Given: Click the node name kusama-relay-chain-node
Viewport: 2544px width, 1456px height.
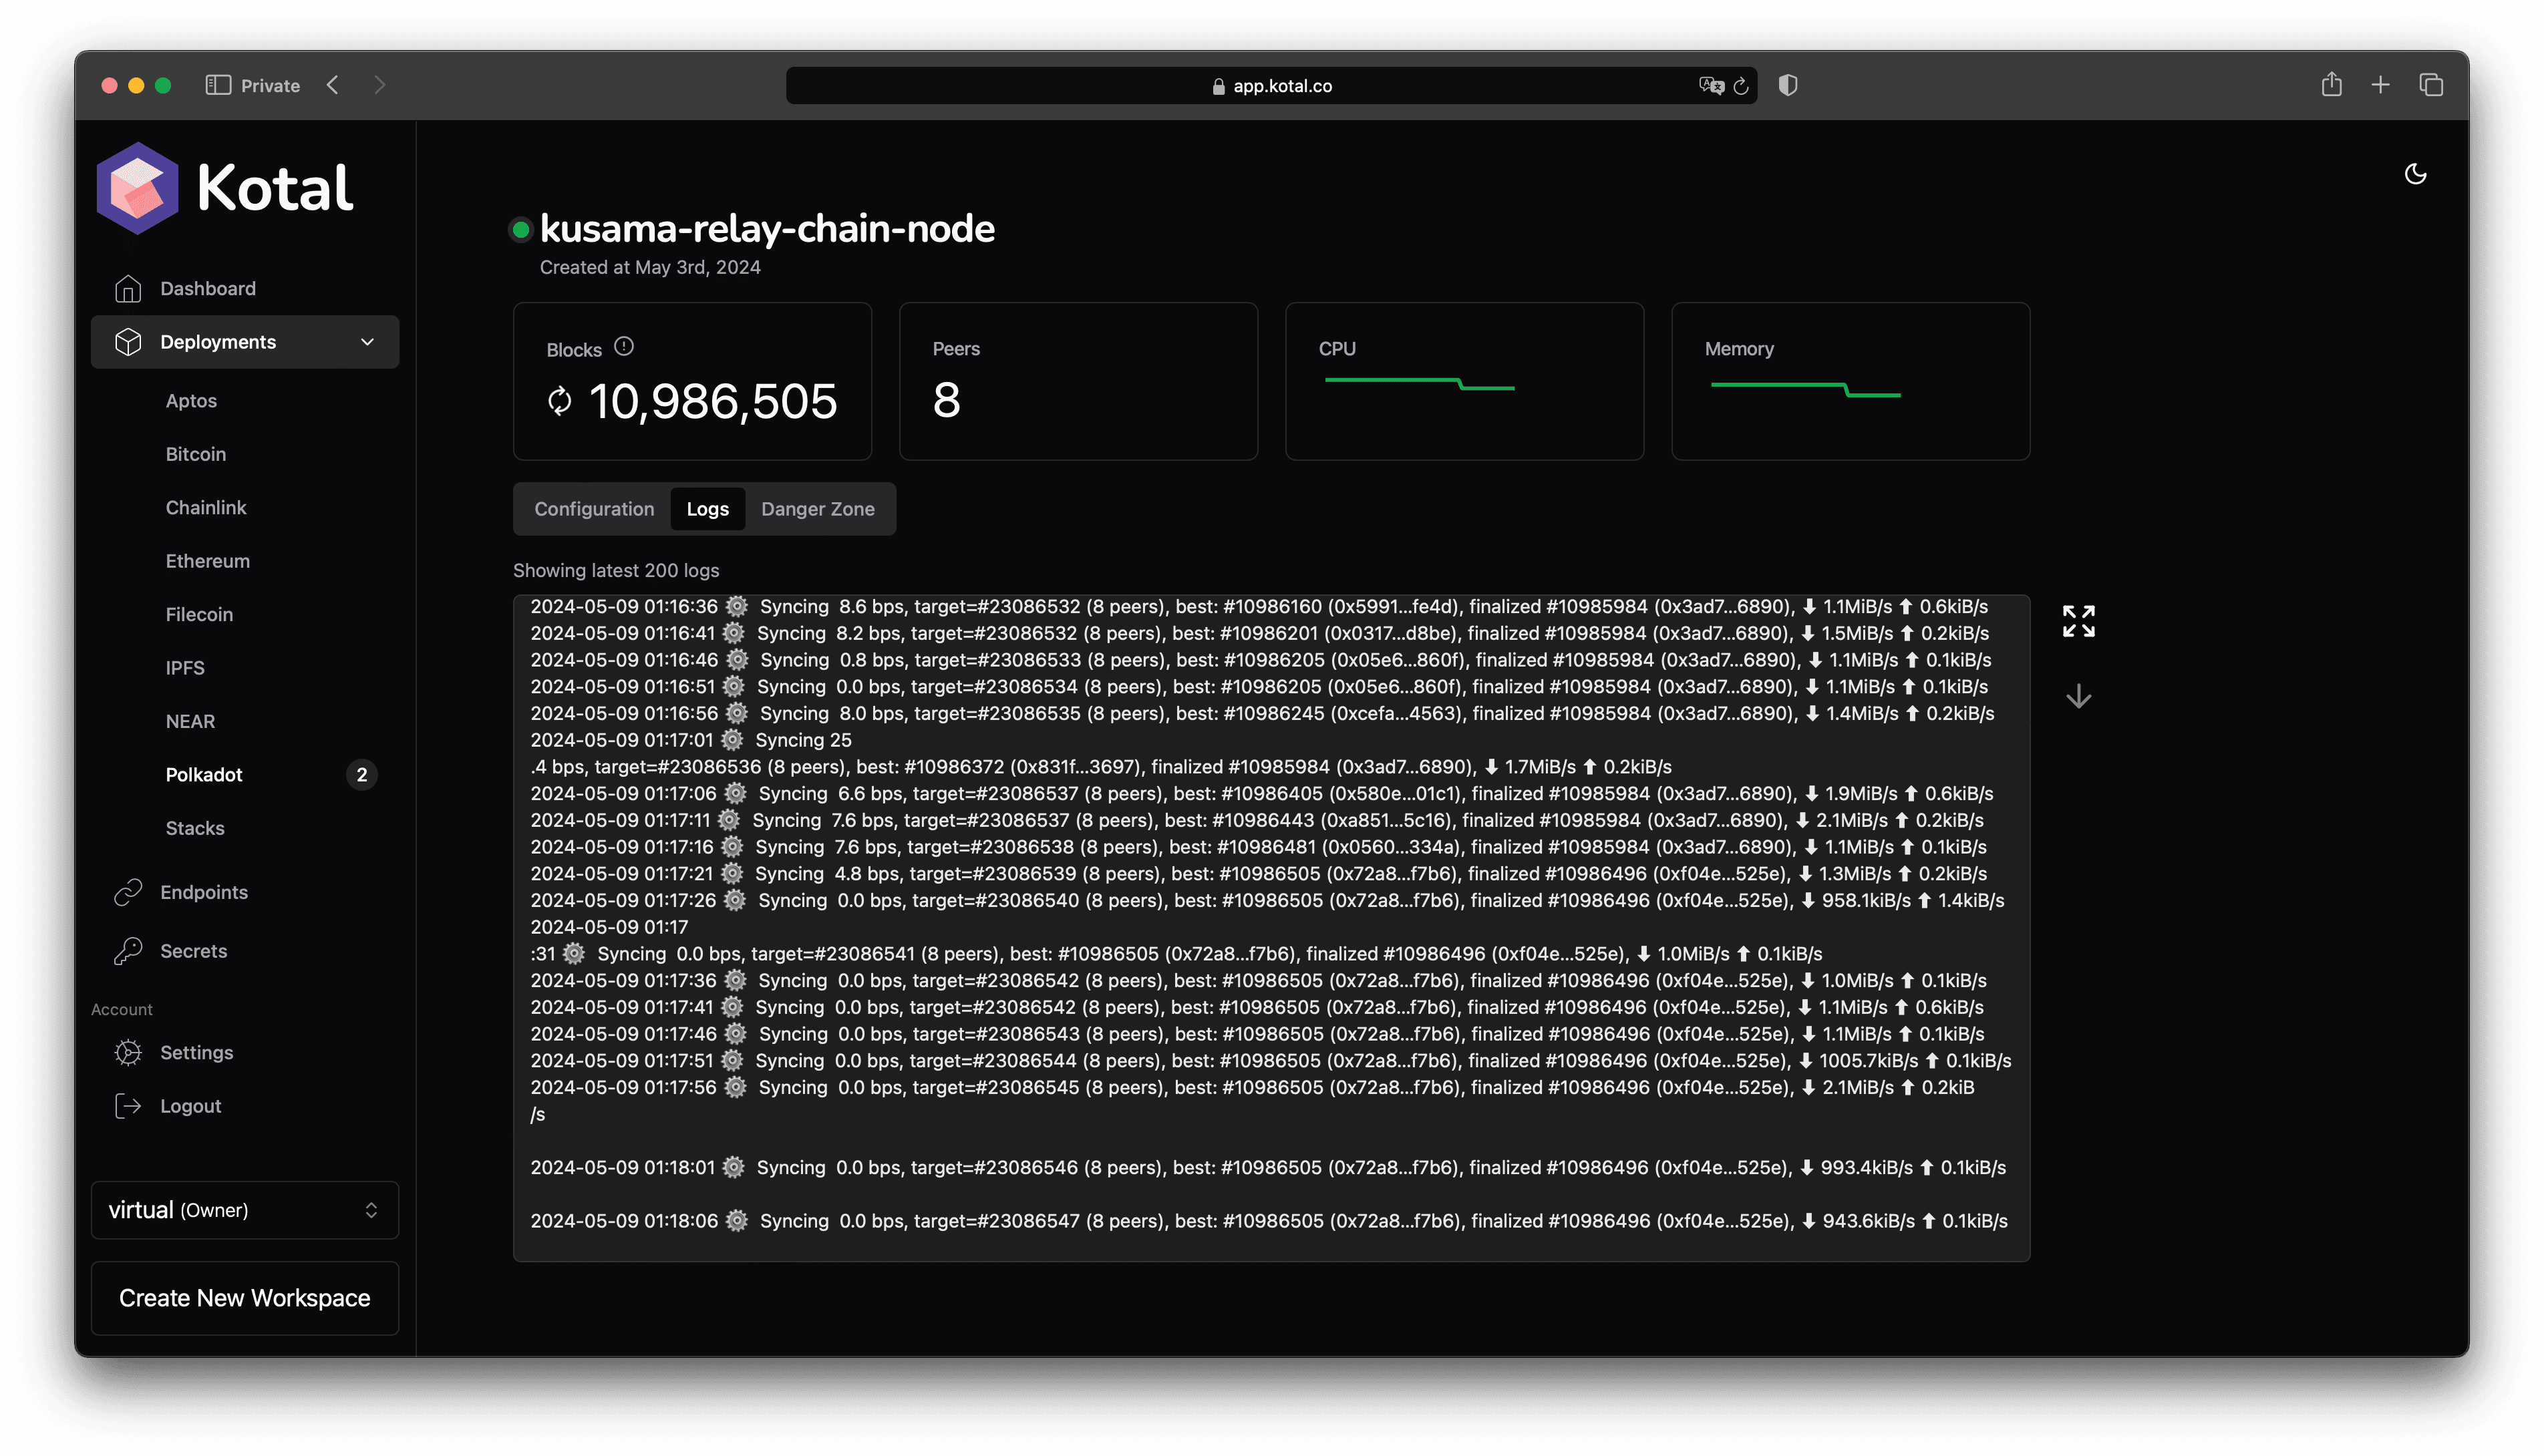Looking at the screenshot, I should (x=767, y=229).
